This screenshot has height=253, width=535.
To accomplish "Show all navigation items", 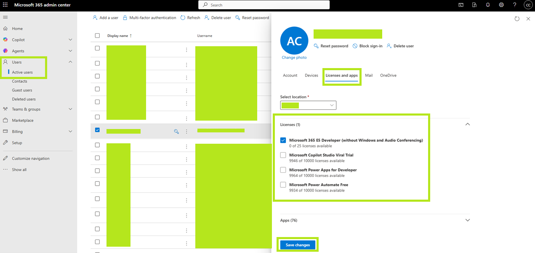I will (19, 170).
